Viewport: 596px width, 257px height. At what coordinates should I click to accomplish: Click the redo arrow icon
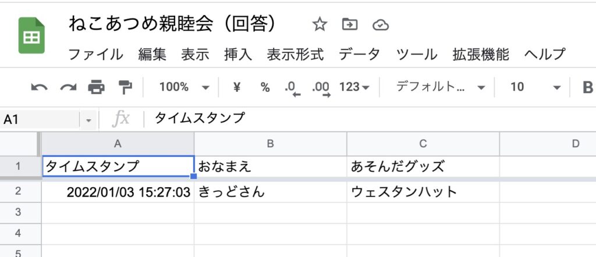point(69,88)
